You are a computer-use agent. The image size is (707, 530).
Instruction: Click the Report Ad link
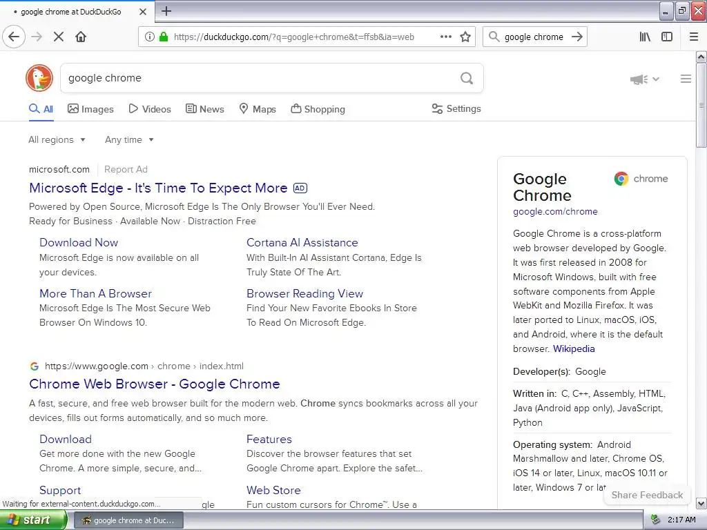(126, 170)
